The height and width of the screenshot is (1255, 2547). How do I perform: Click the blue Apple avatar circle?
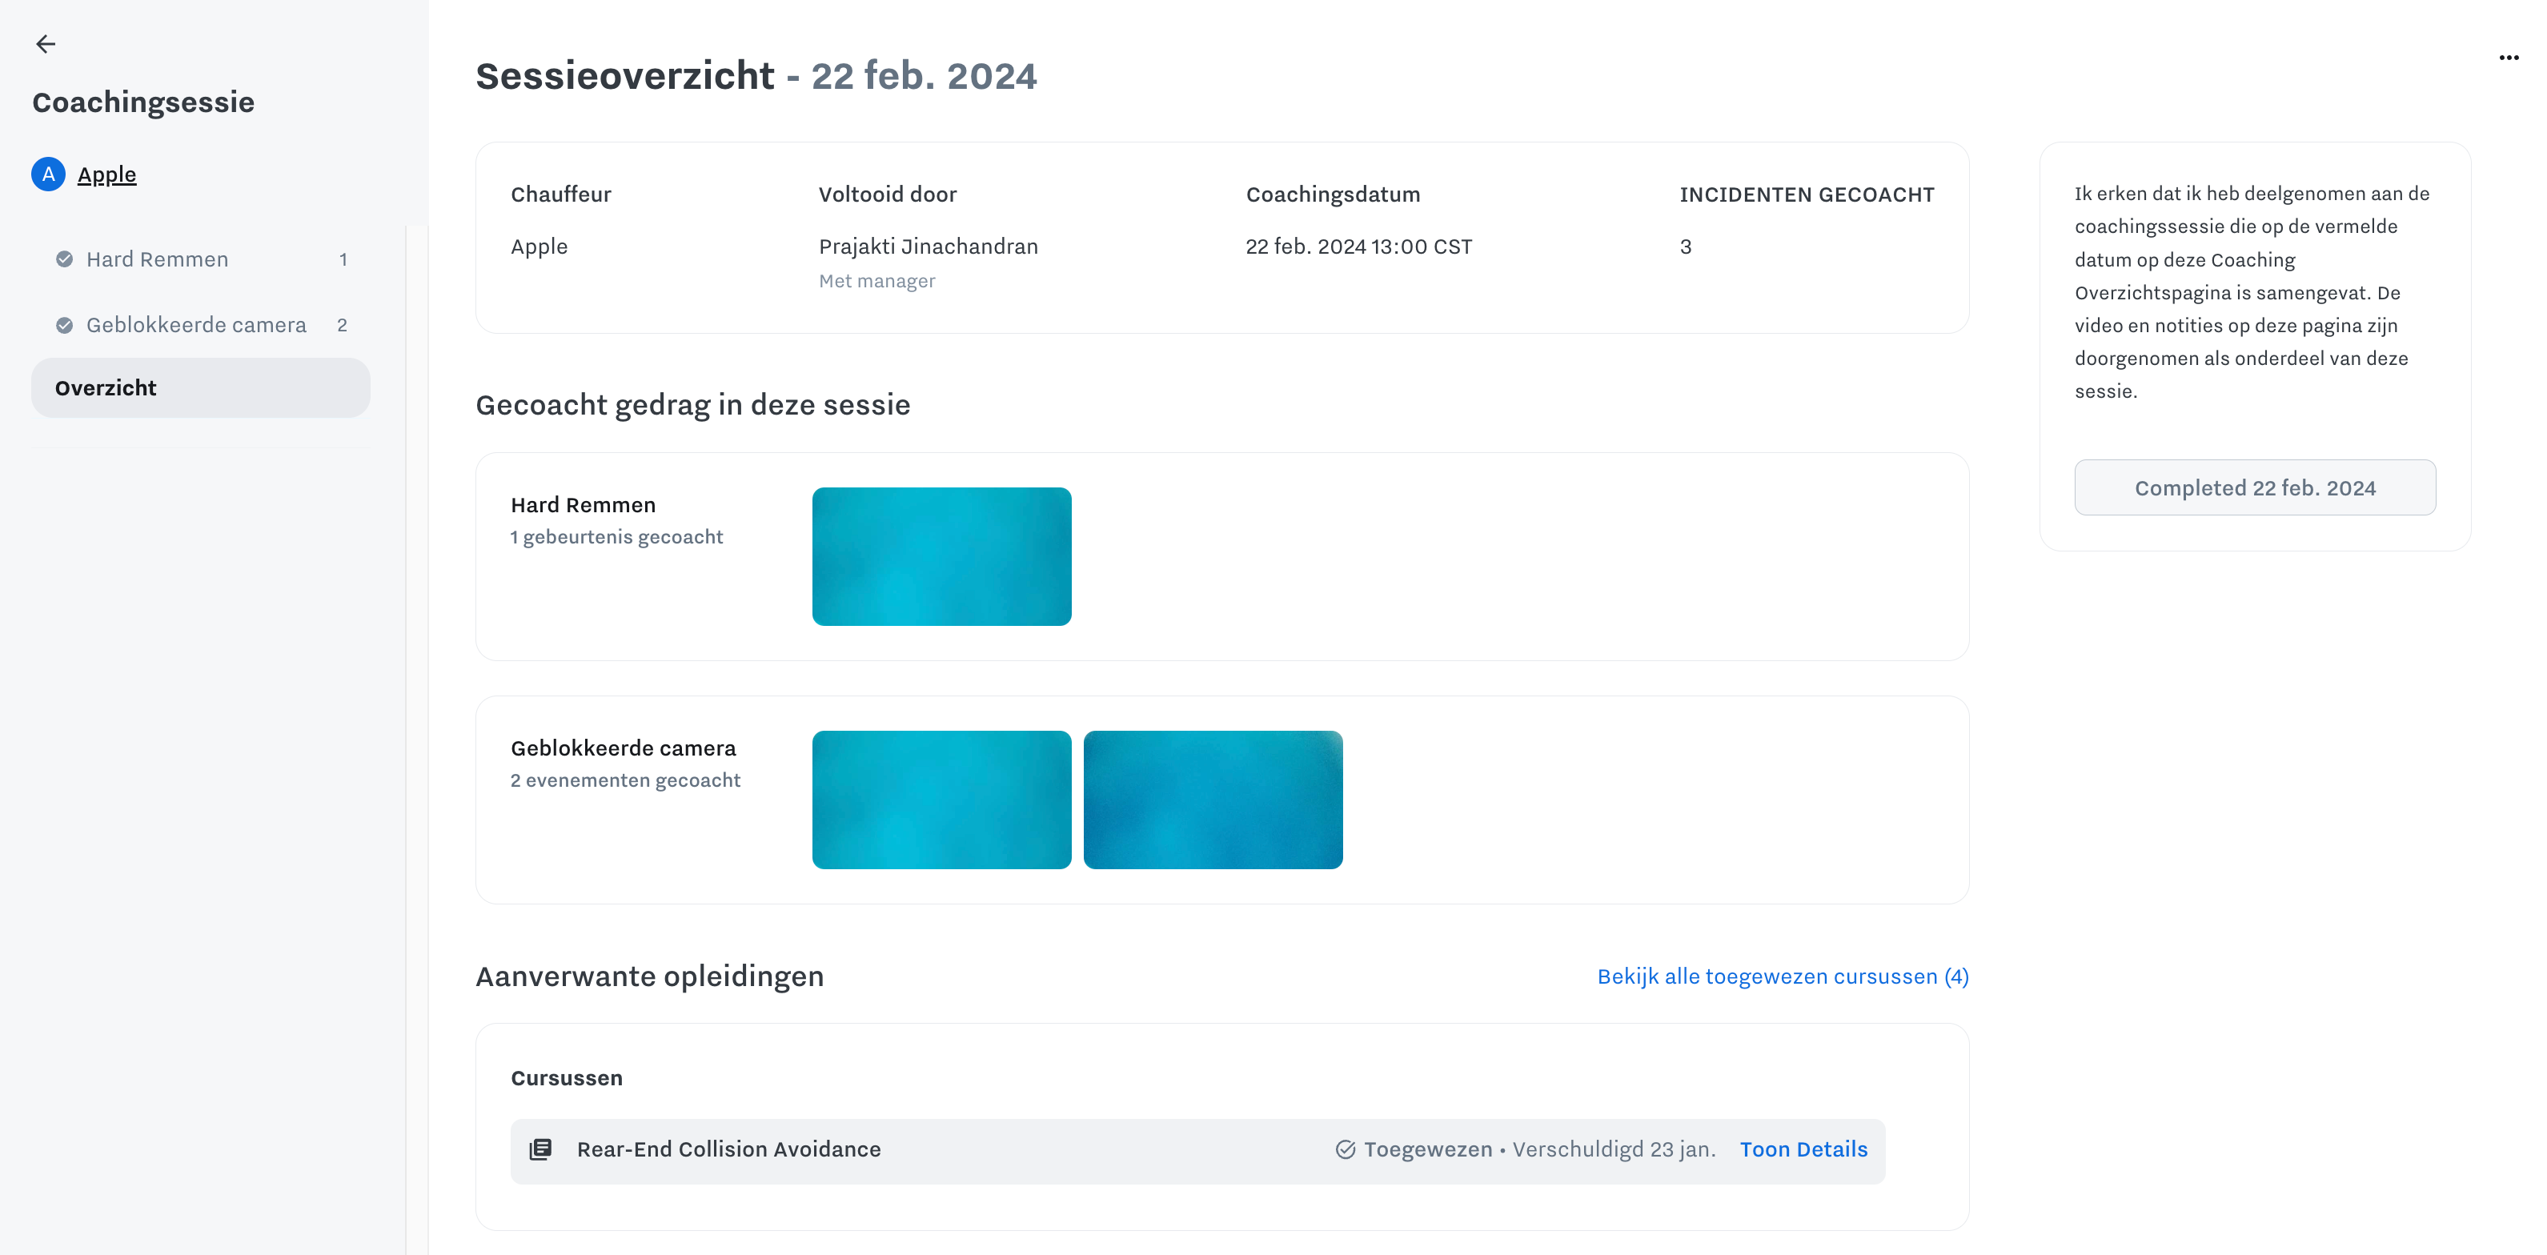click(x=47, y=174)
